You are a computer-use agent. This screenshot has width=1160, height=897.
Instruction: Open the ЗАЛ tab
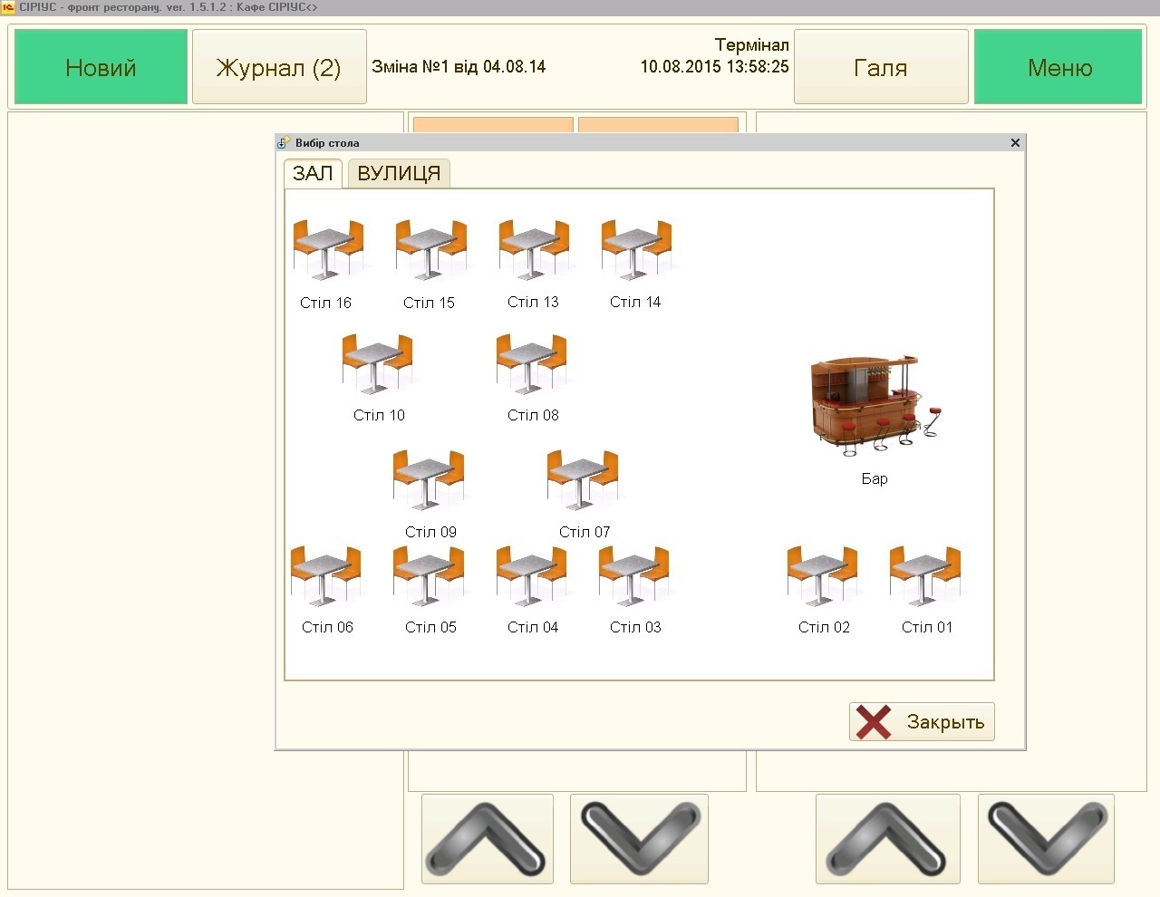coord(313,173)
